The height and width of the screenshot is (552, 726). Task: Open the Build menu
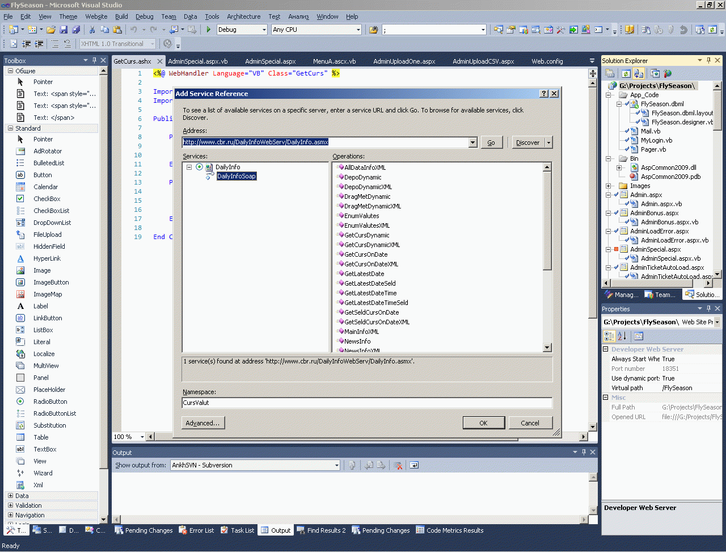point(121,16)
